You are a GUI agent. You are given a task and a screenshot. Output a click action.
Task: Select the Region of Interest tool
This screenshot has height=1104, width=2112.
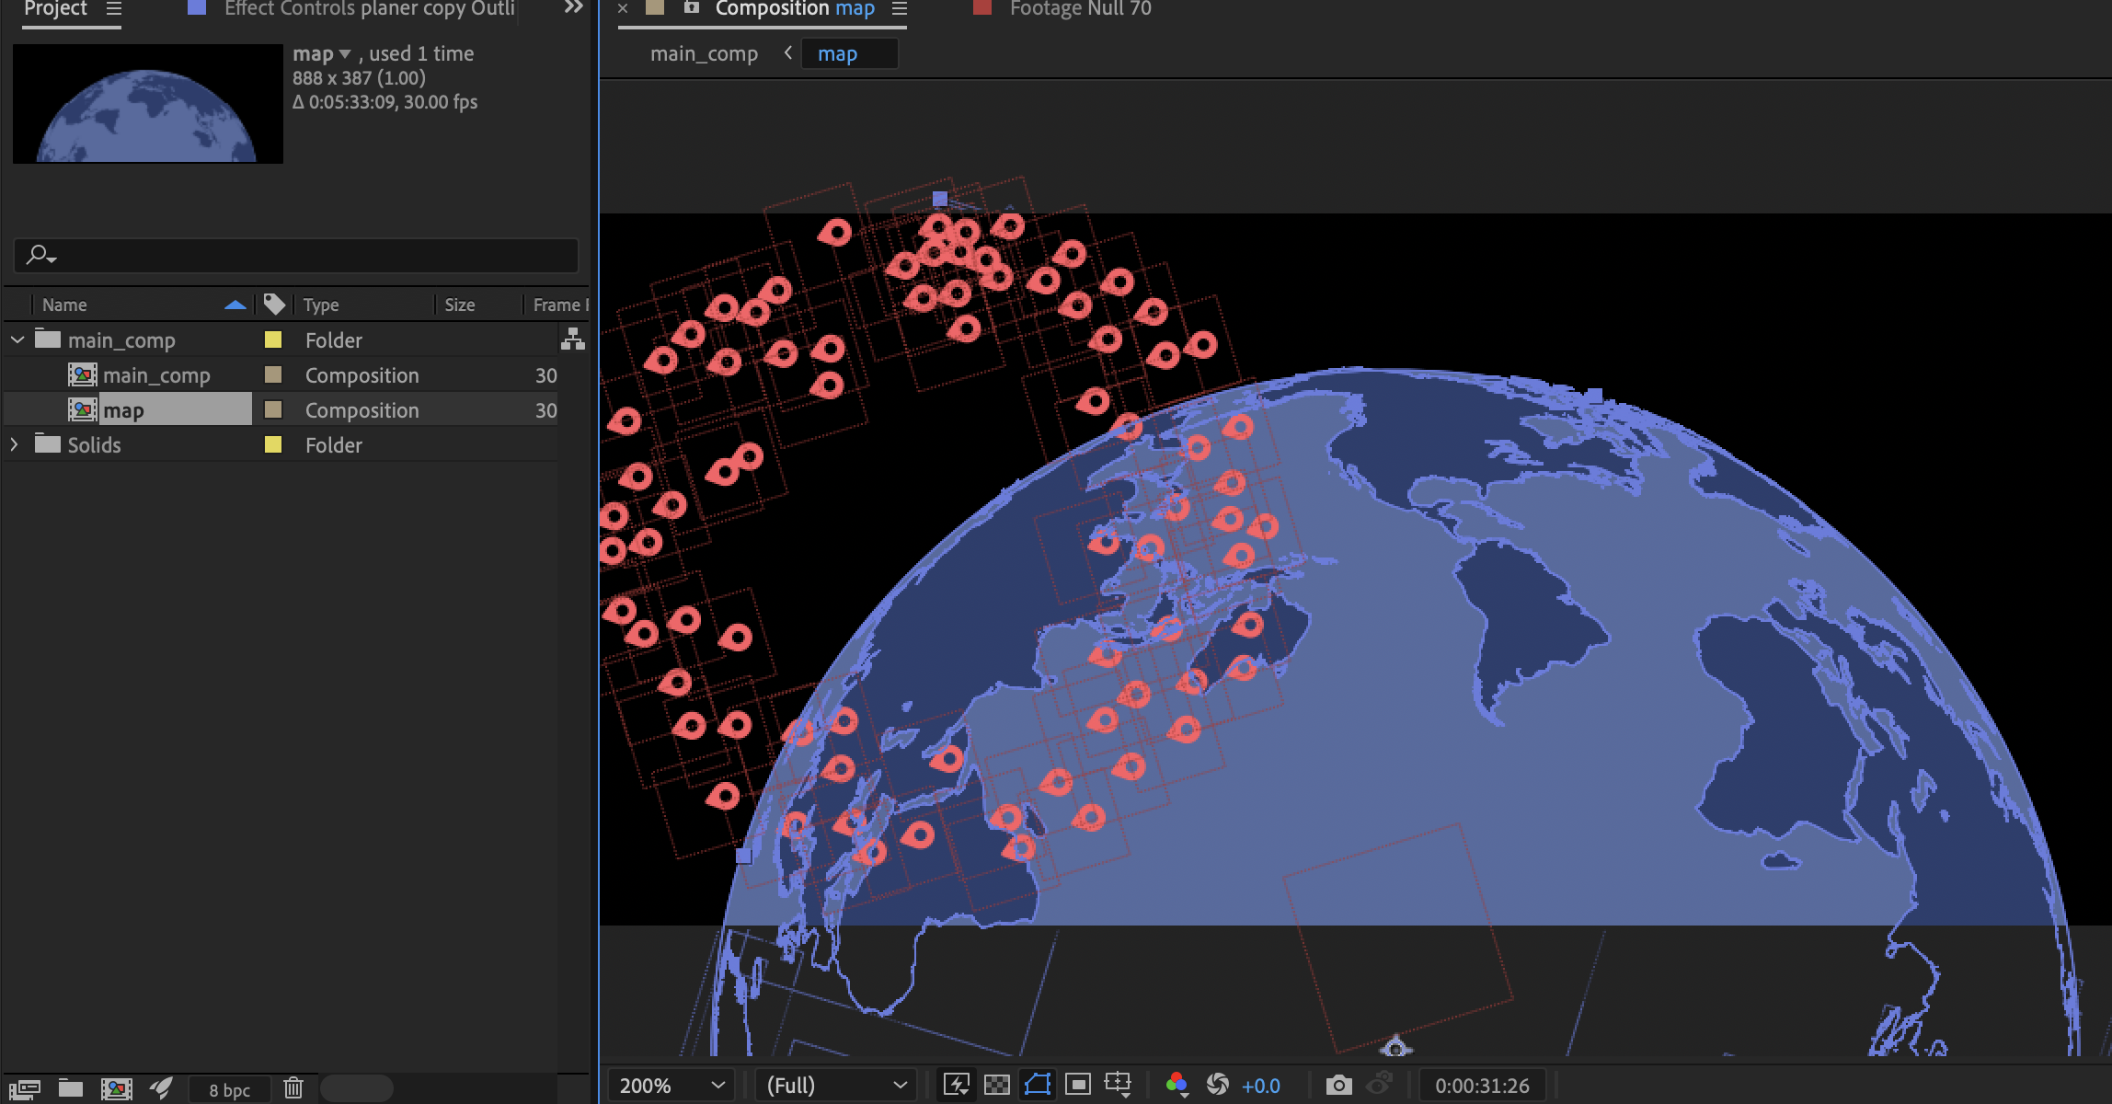click(1076, 1084)
